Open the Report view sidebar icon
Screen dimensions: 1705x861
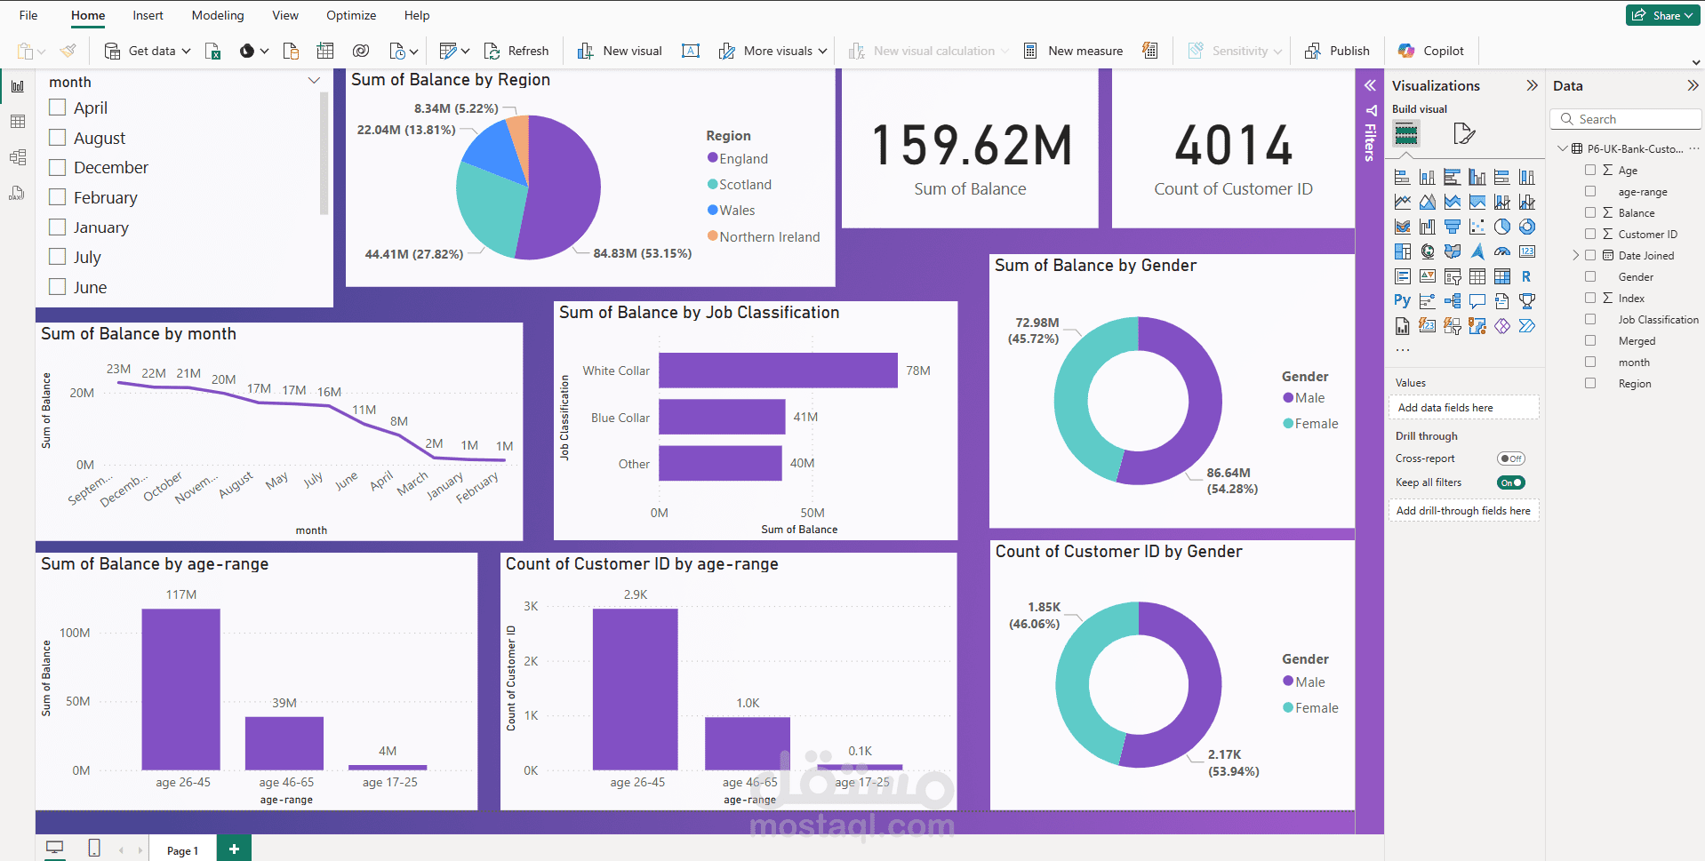point(18,86)
